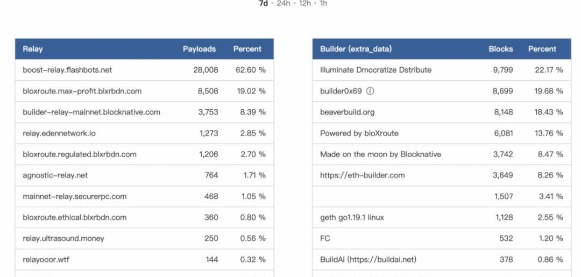
Task: Switch time range to 7d
Action: pyautogui.click(x=263, y=4)
